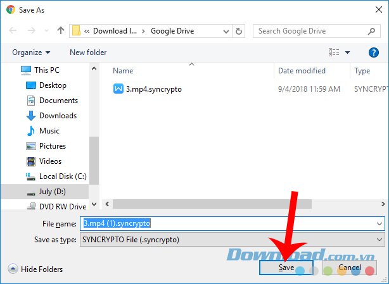Sort by Date modified column header
Viewport: 389px width, 284px height.
point(302,71)
